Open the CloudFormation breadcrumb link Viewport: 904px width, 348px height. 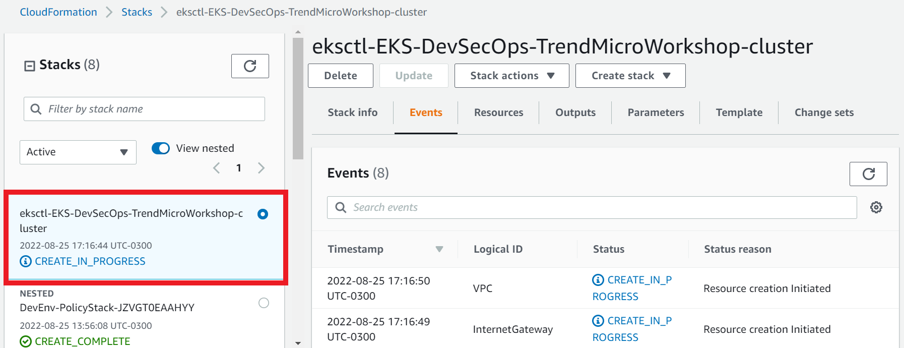tap(58, 12)
